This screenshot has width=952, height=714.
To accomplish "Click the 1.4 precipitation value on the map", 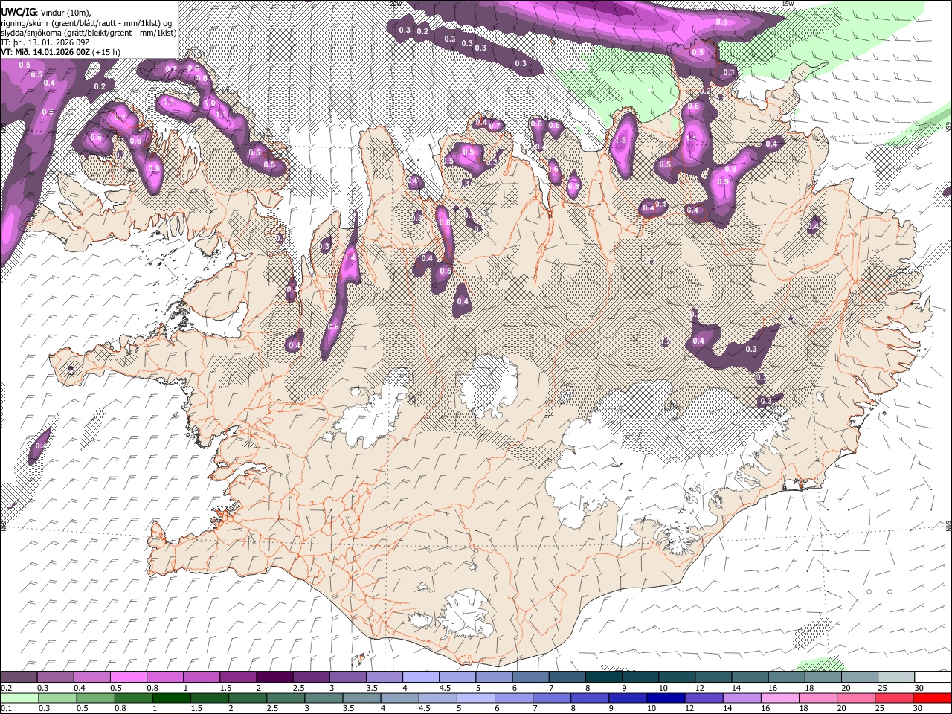I will (x=350, y=257).
